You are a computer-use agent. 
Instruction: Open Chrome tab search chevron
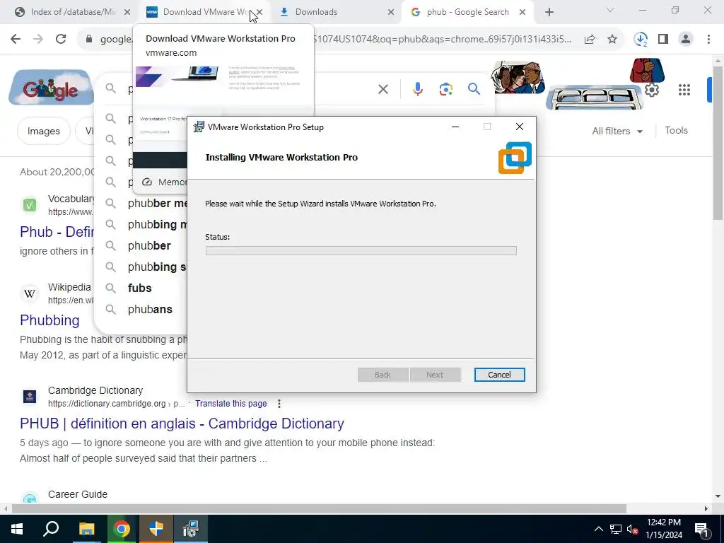[x=610, y=10]
